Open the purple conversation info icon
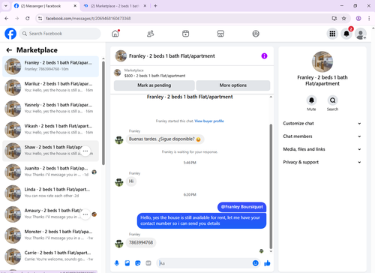 pyautogui.click(x=264, y=56)
